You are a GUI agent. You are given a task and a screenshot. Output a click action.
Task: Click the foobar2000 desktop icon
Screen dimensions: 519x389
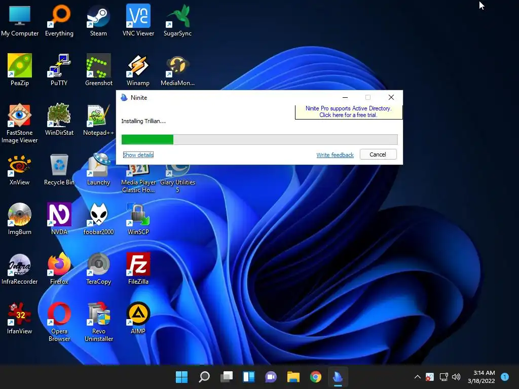[x=99, y=219]
